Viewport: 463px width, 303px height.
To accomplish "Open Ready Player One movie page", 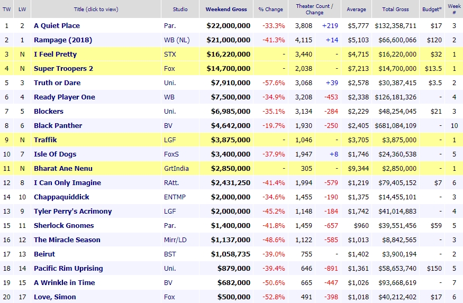I will [65, 97].
